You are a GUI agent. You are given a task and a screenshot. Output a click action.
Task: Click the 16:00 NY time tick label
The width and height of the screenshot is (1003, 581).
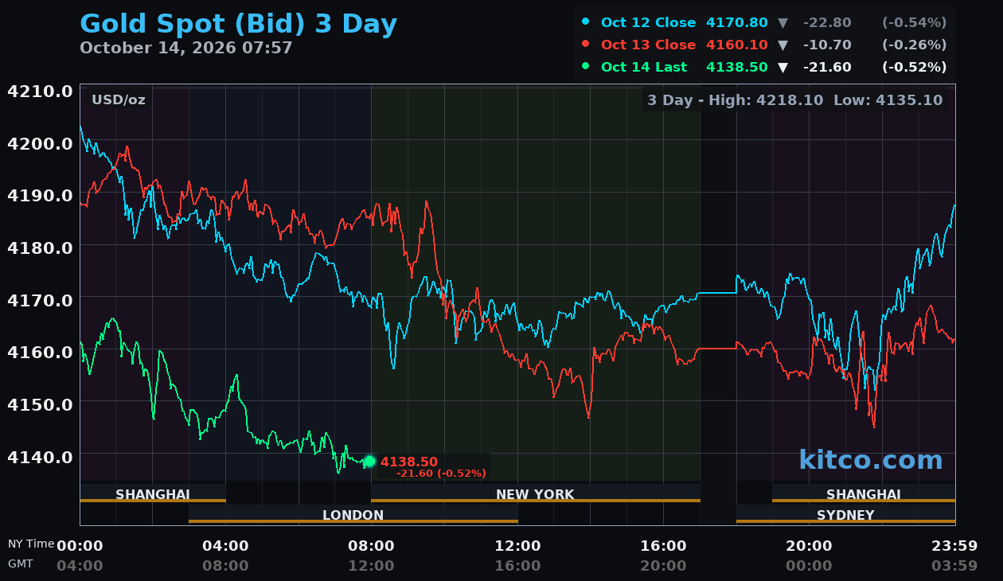point(663,545)
